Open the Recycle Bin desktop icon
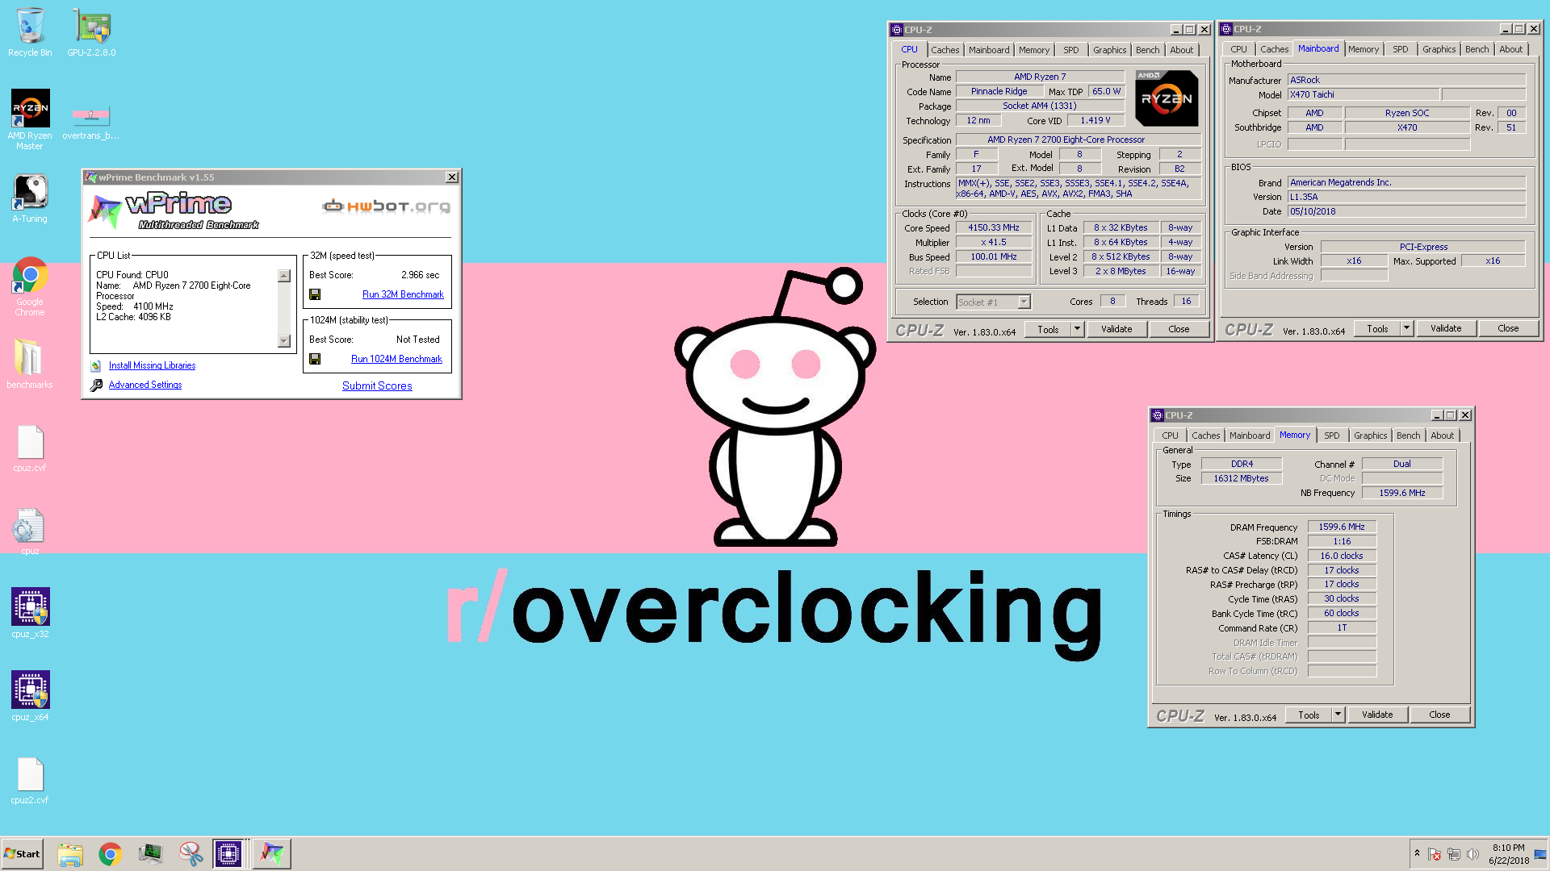Screen dimensions: 1550x871 point(30,32)
